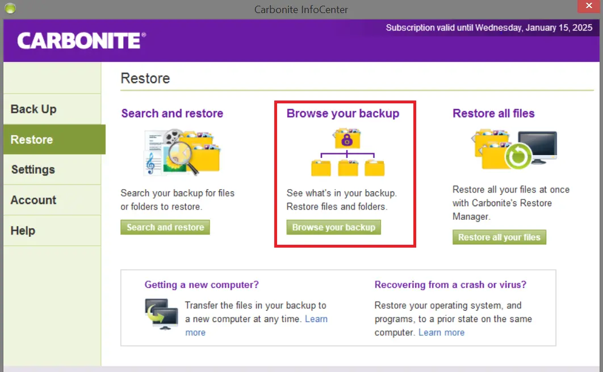Click the two-monitors transfer icon
The image size is (603, 372).
[x=161, y=314]
